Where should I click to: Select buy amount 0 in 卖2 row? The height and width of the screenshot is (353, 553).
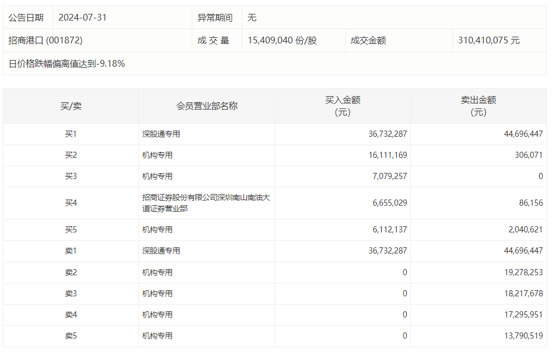pos(405,272)
